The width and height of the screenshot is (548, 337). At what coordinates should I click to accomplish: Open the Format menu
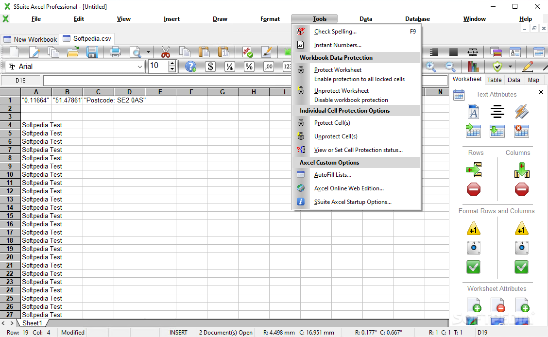tap(270, 19)
